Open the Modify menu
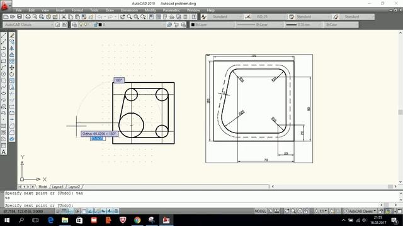This screenshot has width=403, height=226. coord(150,10)
